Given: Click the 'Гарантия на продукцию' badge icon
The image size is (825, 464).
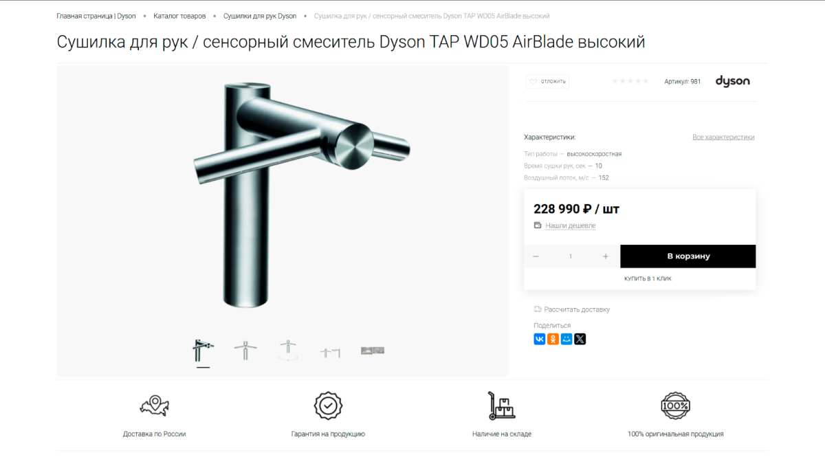Looking at the screenshot, I should (x=329, y=406).
